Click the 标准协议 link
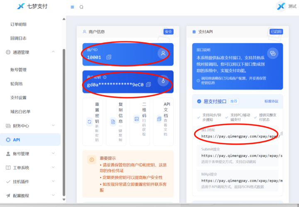 point(271,101)
